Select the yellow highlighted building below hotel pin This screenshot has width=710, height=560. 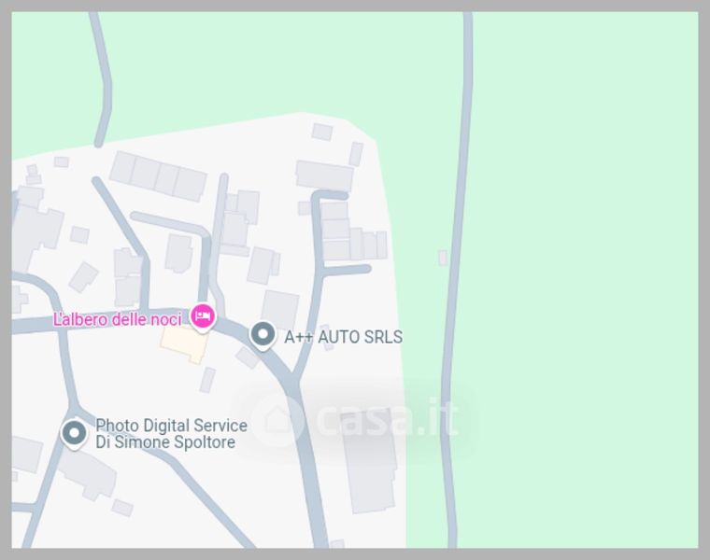pos(184,344)
